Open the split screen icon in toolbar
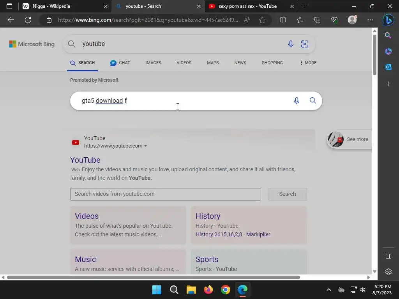 click(x=283, y=20)
